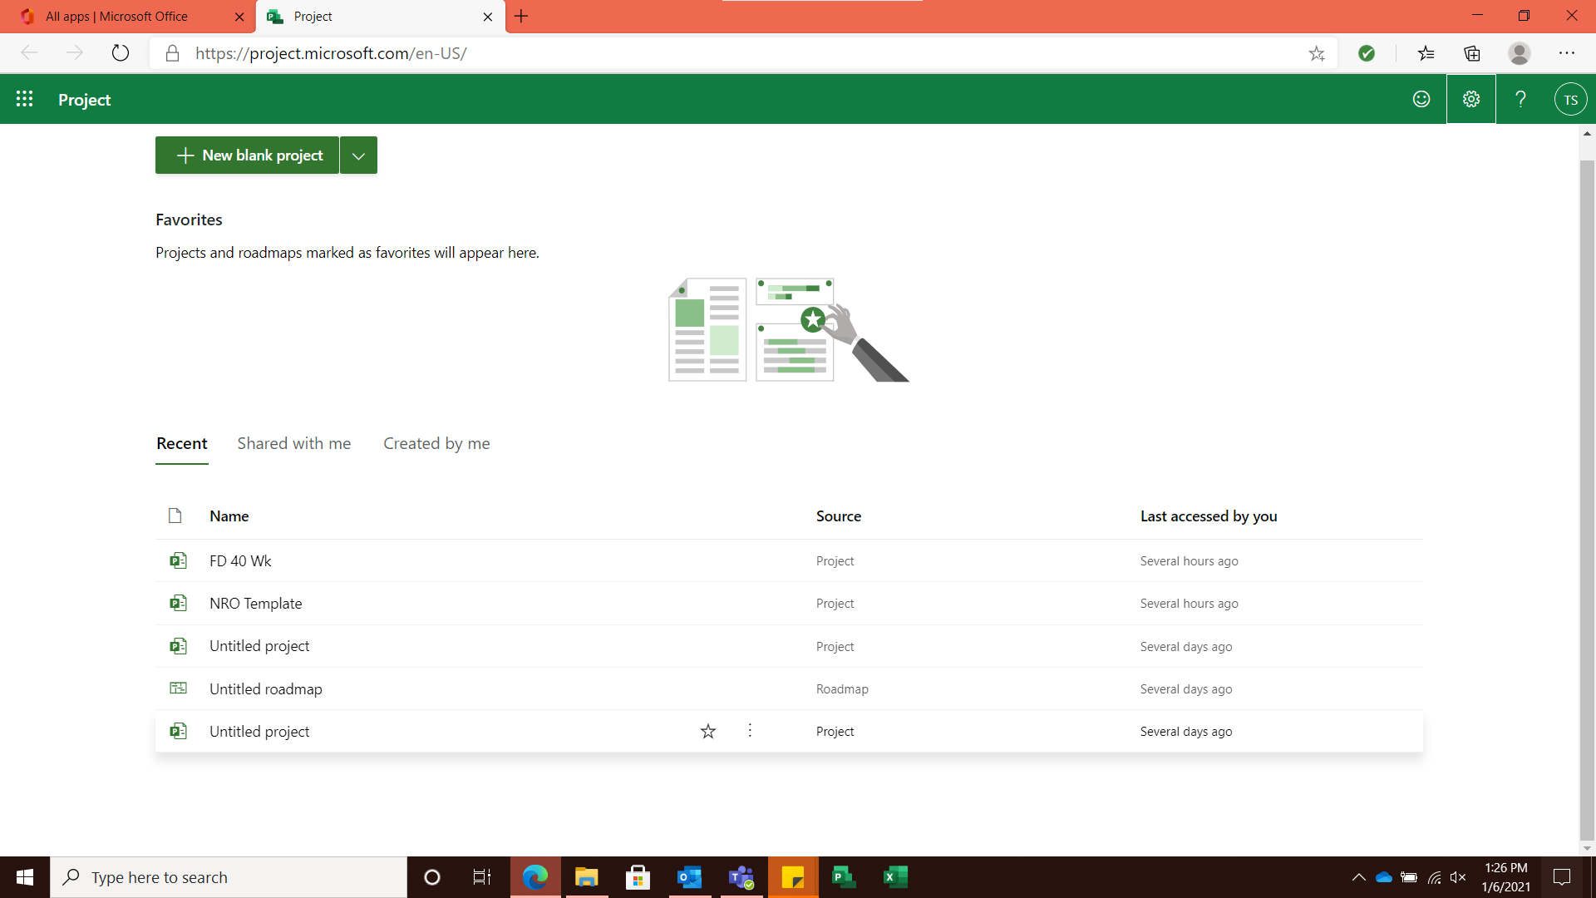
Task: Refresh the current page
Action: 121,53
